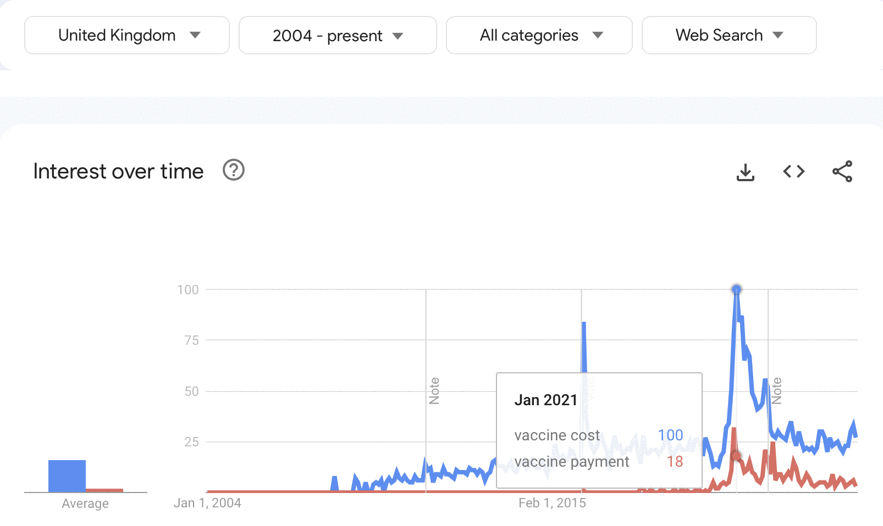Open the All categories dropdown
The image size is (883, 526).
[539, 36]
